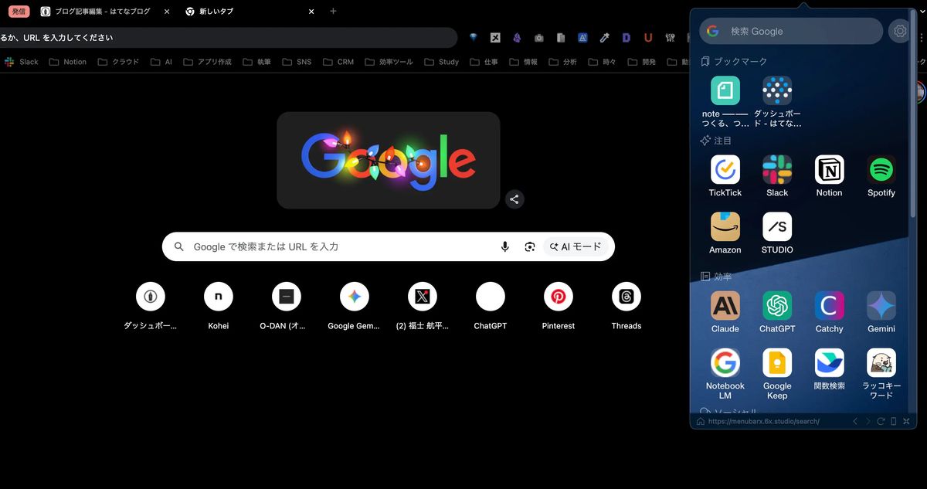Click the AI モード button
Screen dimensions: 927x489
coord(576,247)
